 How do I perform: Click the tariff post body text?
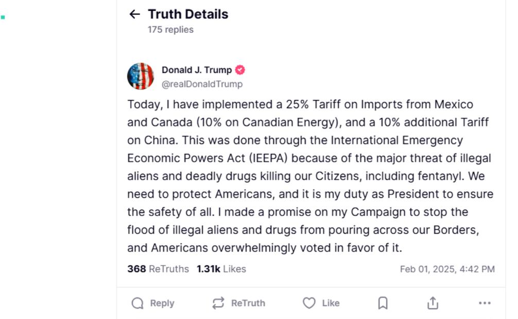tap(309, 176)
